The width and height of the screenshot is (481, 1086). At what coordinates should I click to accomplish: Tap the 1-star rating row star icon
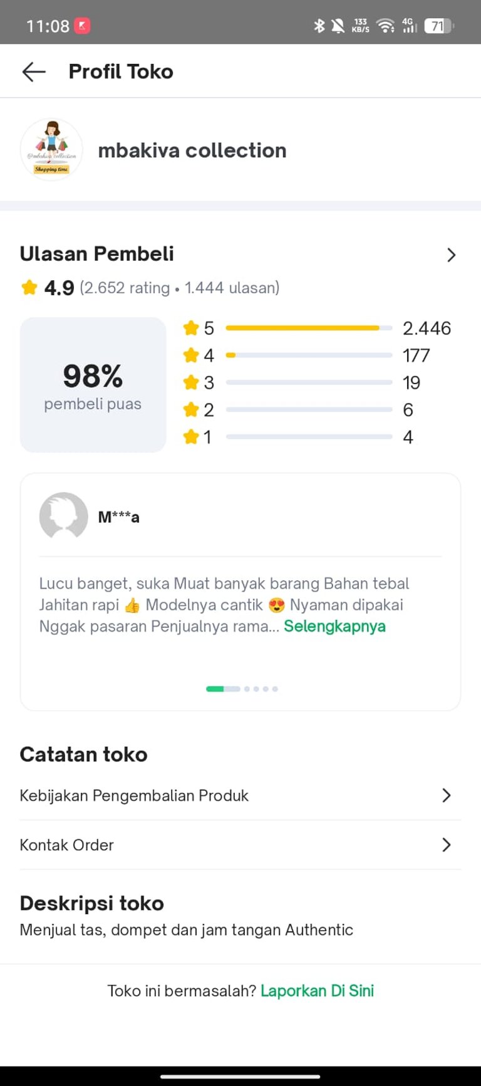(x=191, y=437)
